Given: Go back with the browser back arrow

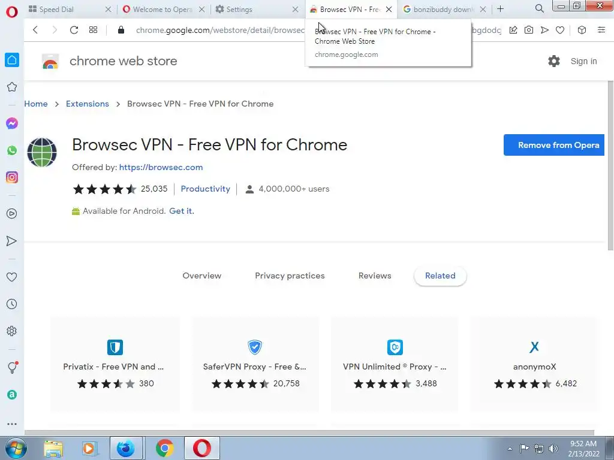Looking at the screenshot, I should click(35, 30).
